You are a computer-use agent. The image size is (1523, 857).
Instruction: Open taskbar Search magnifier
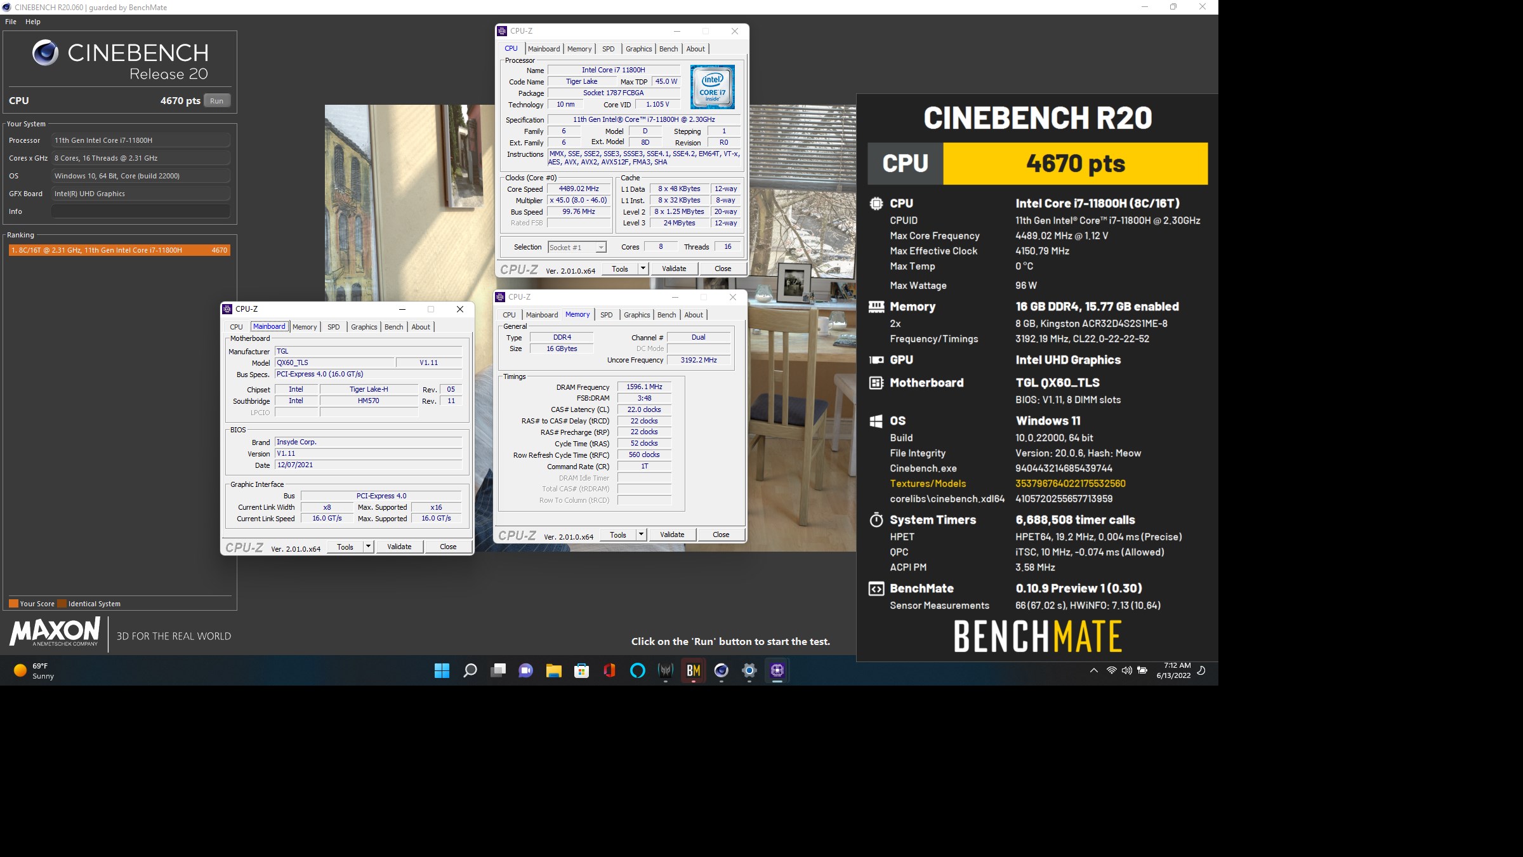470,670
